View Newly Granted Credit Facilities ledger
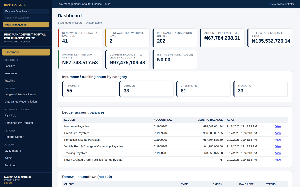Viewport: 300px width, 187px height. click(x=278, y=160)
